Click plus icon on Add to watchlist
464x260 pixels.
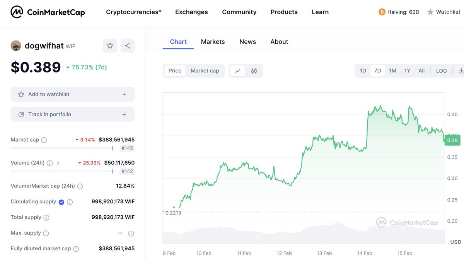point(124,94)
